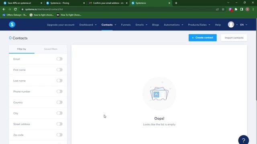The width and height of the screenshot is (257, 144).
Task: Click the 'Oops!' message text
Action: pyautogui.click(x=159, y=118)
